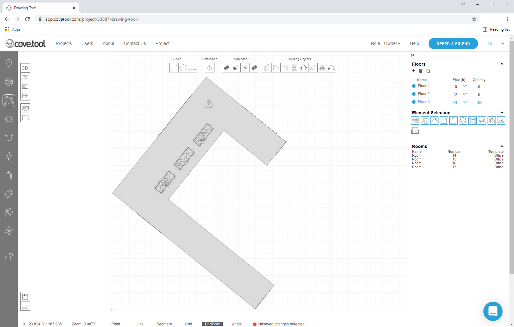The height and width of the screenshot is (327, 514).
Task: Toggle Grid display in the status bar
Action: point(188,324)
